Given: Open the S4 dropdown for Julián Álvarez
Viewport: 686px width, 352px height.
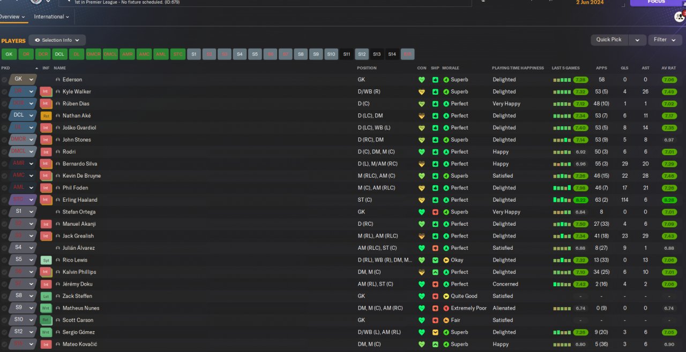Looking at the screenshot, I should point(23,248).
